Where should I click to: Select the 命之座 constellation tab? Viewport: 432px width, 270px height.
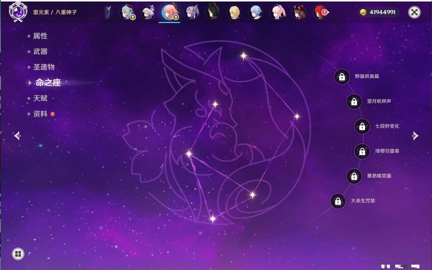[x=48, y=83]
